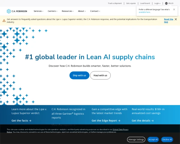Screen dimensions: 180x144
Task: Open Read the FAQ link
Action: click(x=169, y=21)
